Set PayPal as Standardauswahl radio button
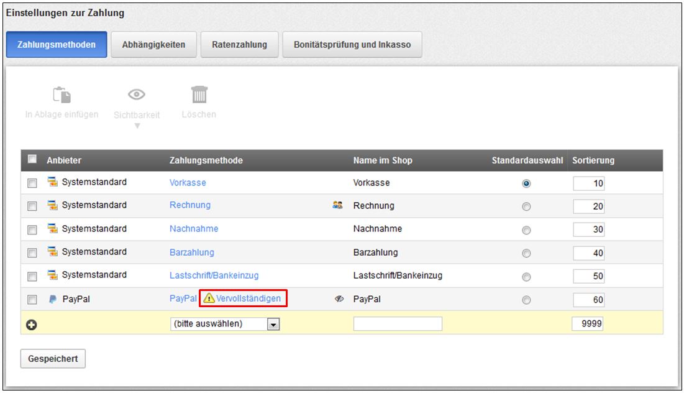This screenshot has height=393, width=684. point(526,300)
